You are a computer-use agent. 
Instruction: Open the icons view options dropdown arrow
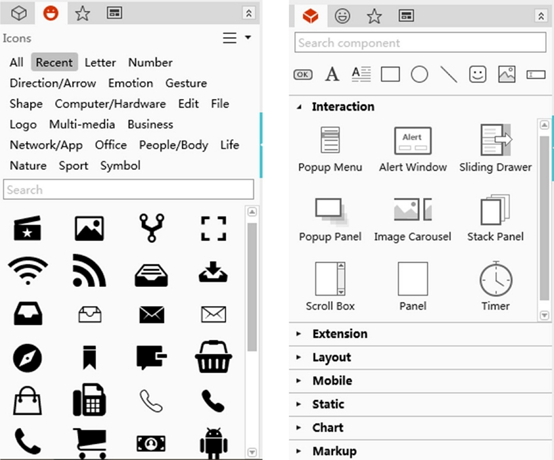pyautogui.click(x=245, y=38)
